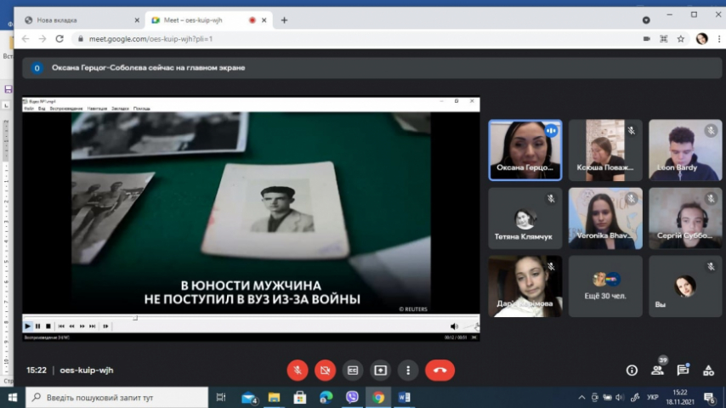Image resolution: width=726 pixels, height=408 pixels.
Task: Show the participants list panel
Action: click(657, 371)
